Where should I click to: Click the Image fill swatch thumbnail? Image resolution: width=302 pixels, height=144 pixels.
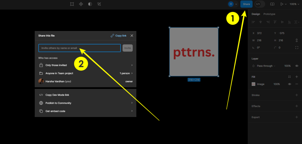click(x=253, y=84)
